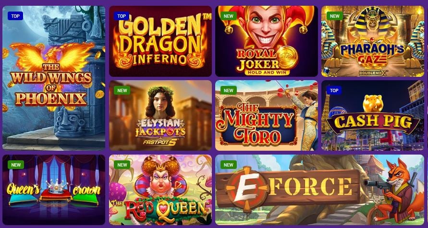
Task: Click TOP badge on Wild Wings of Phoenix
Action: pyautogui.click(x=15, y=16)
